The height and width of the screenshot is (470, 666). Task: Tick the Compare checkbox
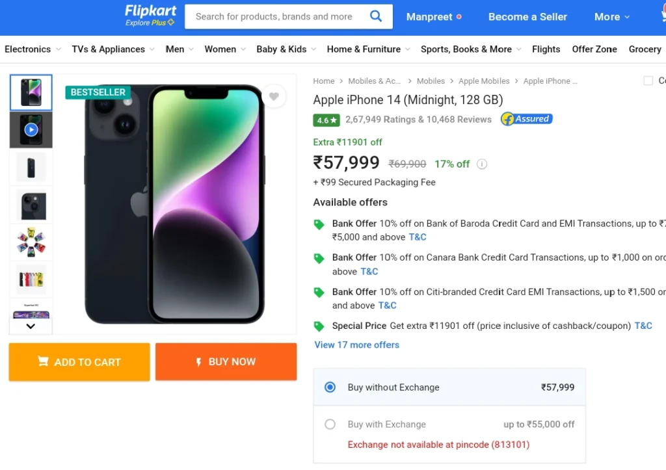(x=648, y=81)
